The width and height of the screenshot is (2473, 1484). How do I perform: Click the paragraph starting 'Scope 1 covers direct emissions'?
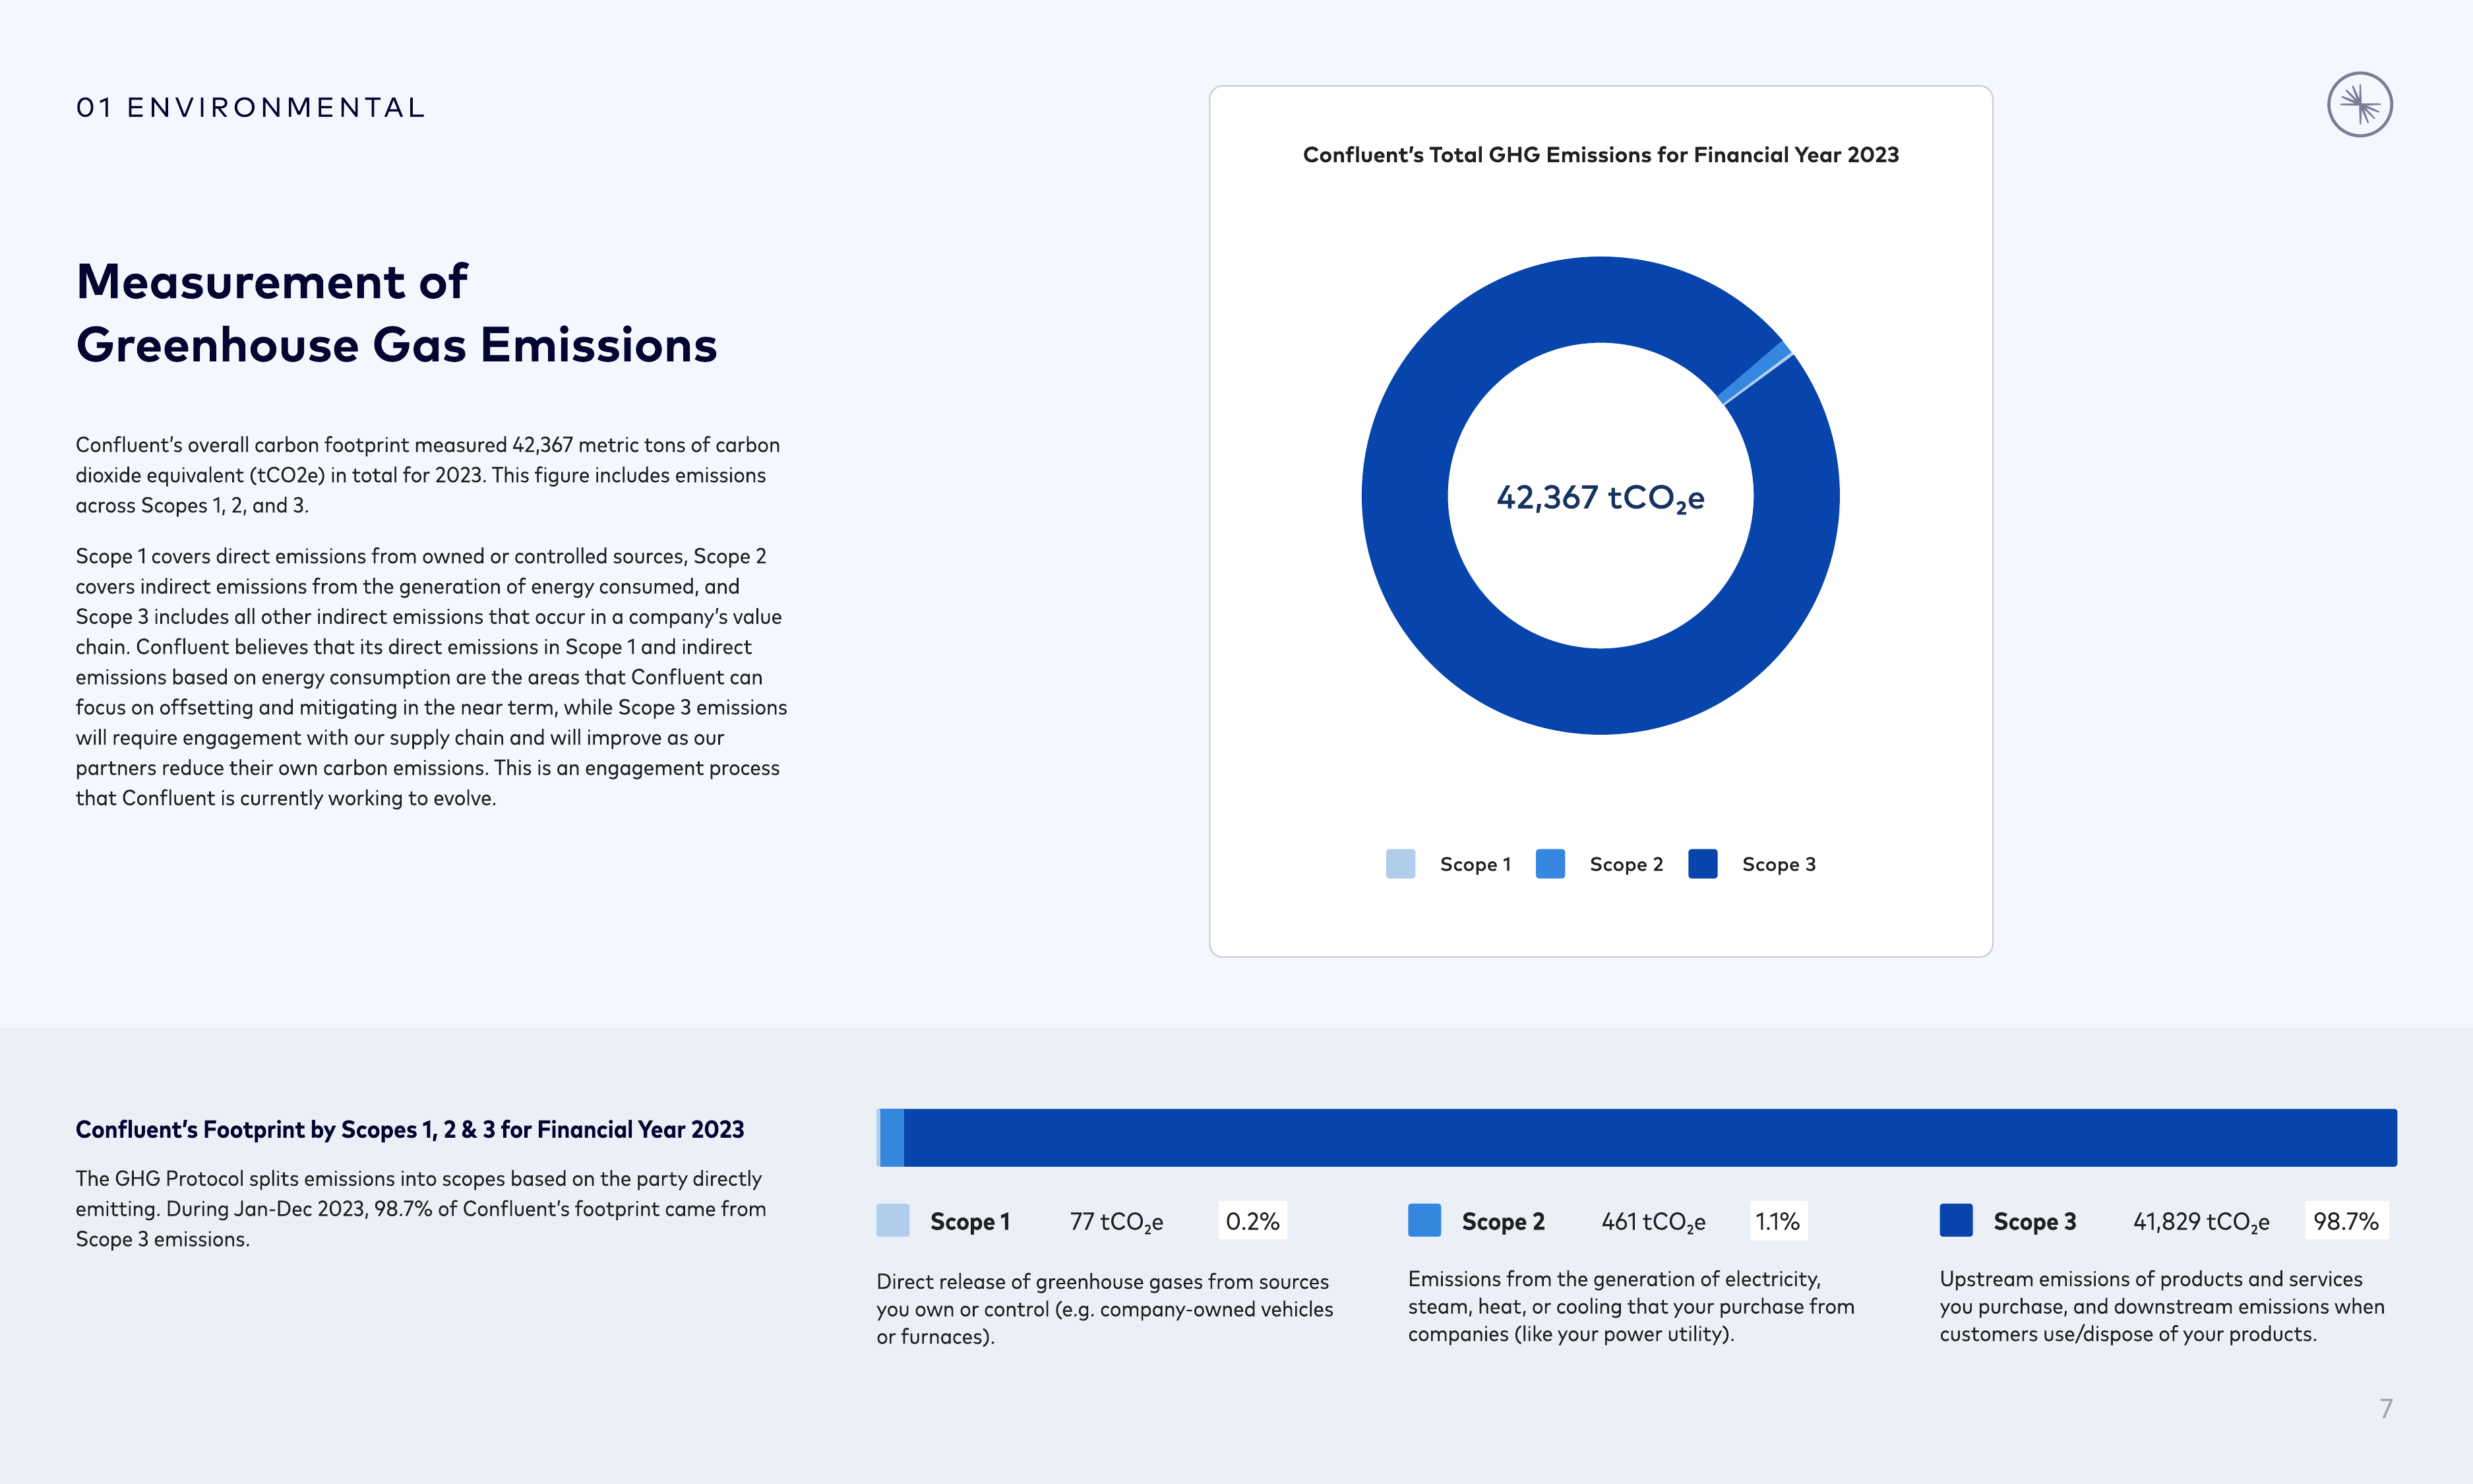click(x=432, y=677)
